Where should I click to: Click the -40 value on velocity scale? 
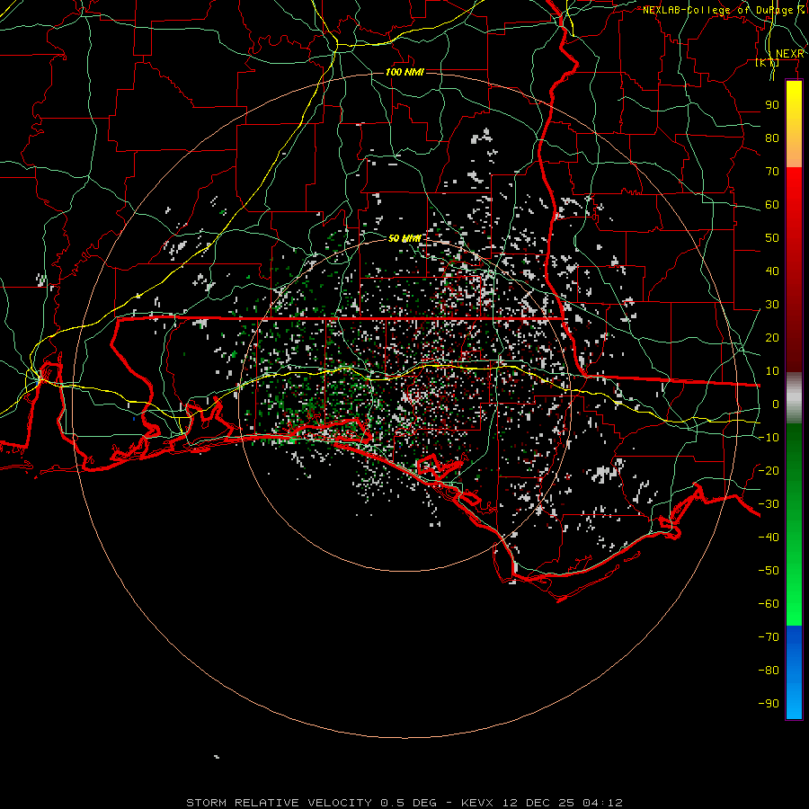(x=769, y=538)
